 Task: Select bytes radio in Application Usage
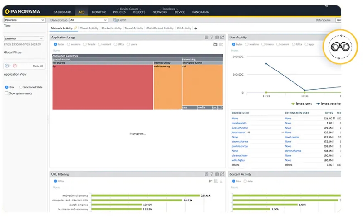pos(55,44)
